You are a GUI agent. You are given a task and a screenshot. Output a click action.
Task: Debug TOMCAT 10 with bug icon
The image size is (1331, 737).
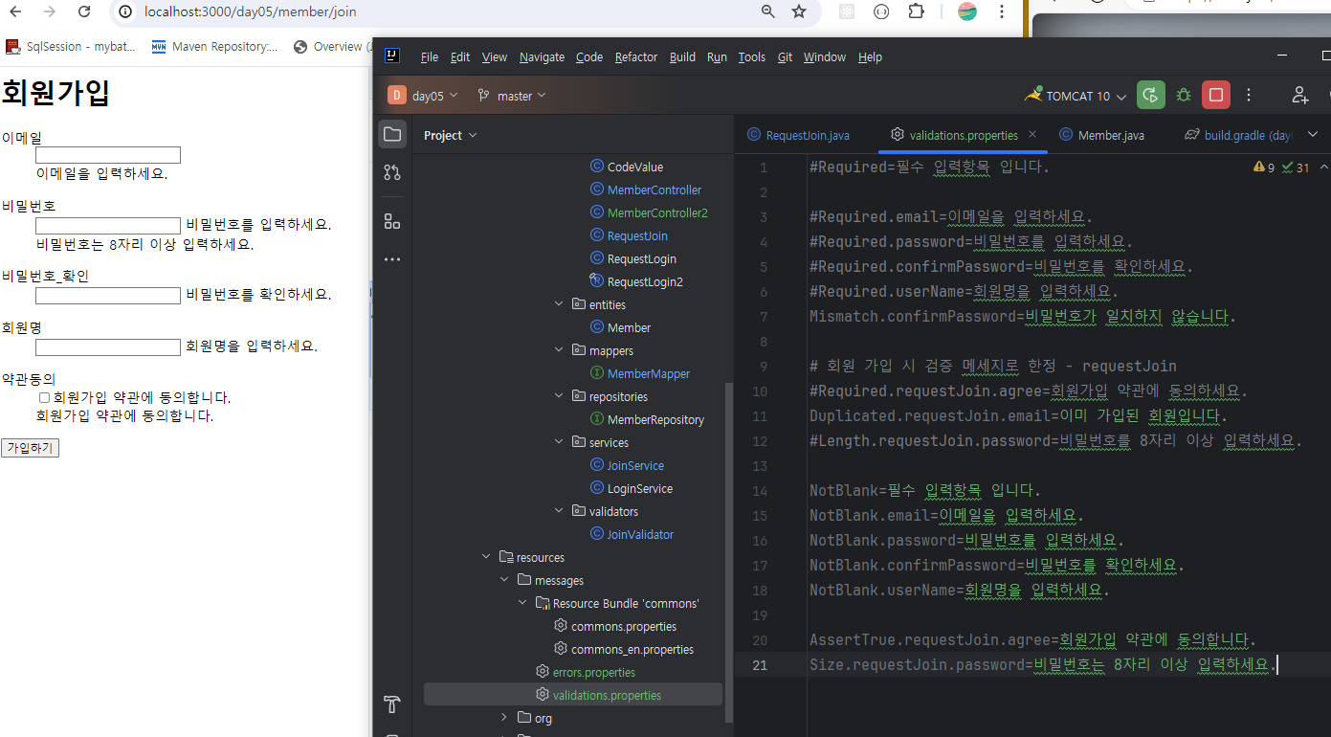click(x=1184, y=96)
